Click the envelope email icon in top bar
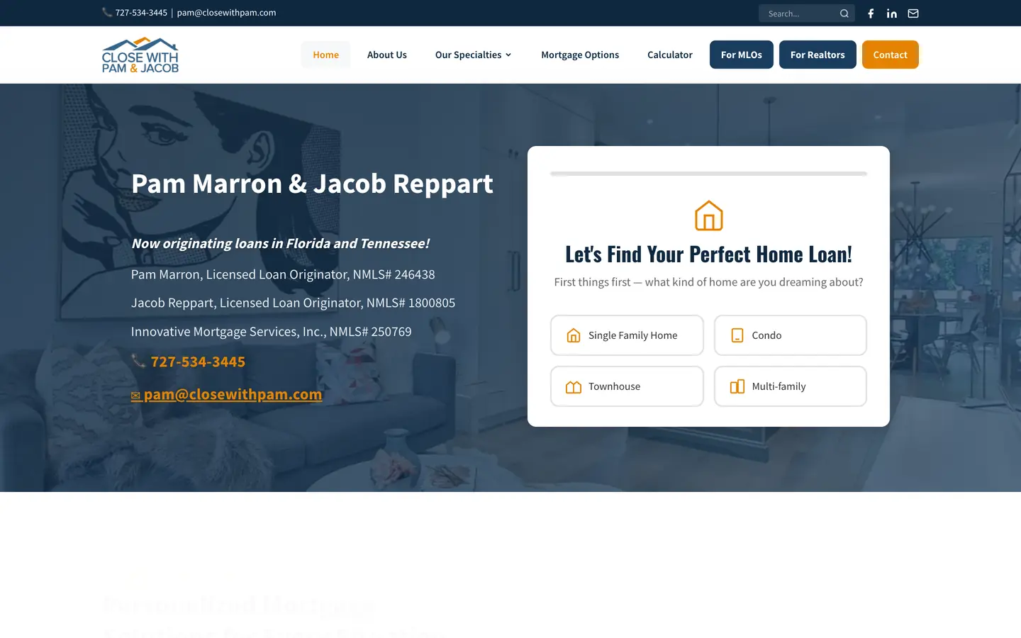 pos(913,13)
